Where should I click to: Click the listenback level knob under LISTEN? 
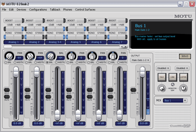tap(183, 88)
